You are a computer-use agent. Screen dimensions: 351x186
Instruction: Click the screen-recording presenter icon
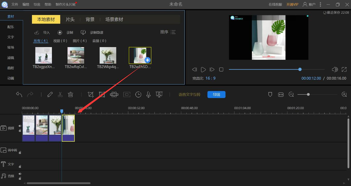159,94
